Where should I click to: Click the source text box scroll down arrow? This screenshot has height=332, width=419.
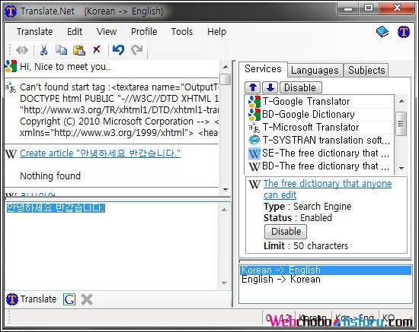(x=225, y=283)
